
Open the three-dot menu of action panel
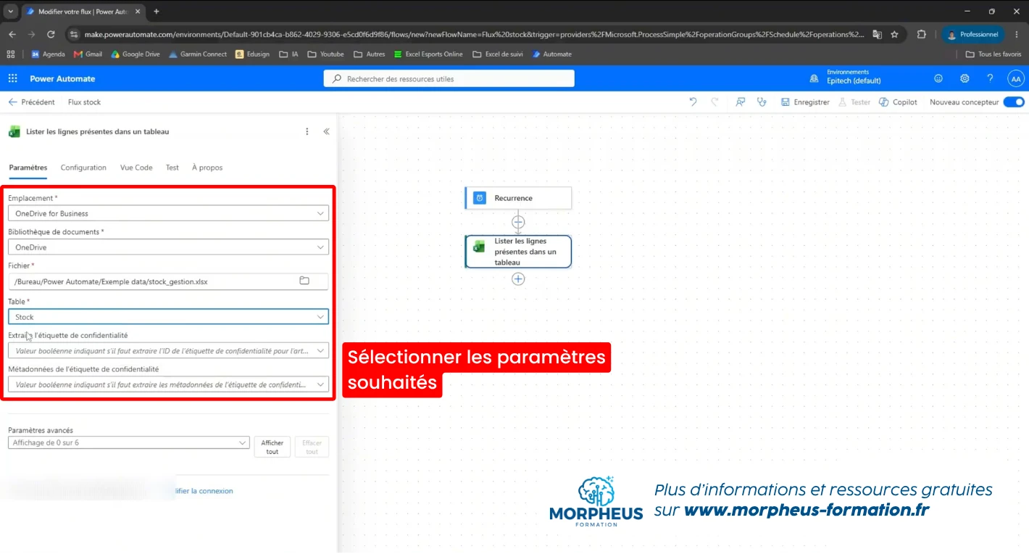pyautogui.click(x=307, y=131)
